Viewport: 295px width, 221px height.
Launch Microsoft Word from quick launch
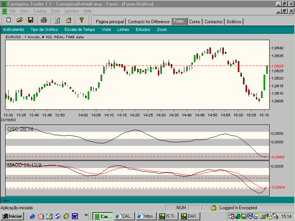(x=75, y=216)
